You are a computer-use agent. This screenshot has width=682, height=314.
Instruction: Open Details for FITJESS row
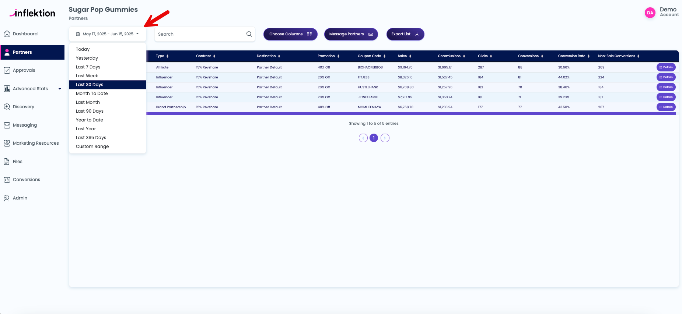[x=666, y=77]
